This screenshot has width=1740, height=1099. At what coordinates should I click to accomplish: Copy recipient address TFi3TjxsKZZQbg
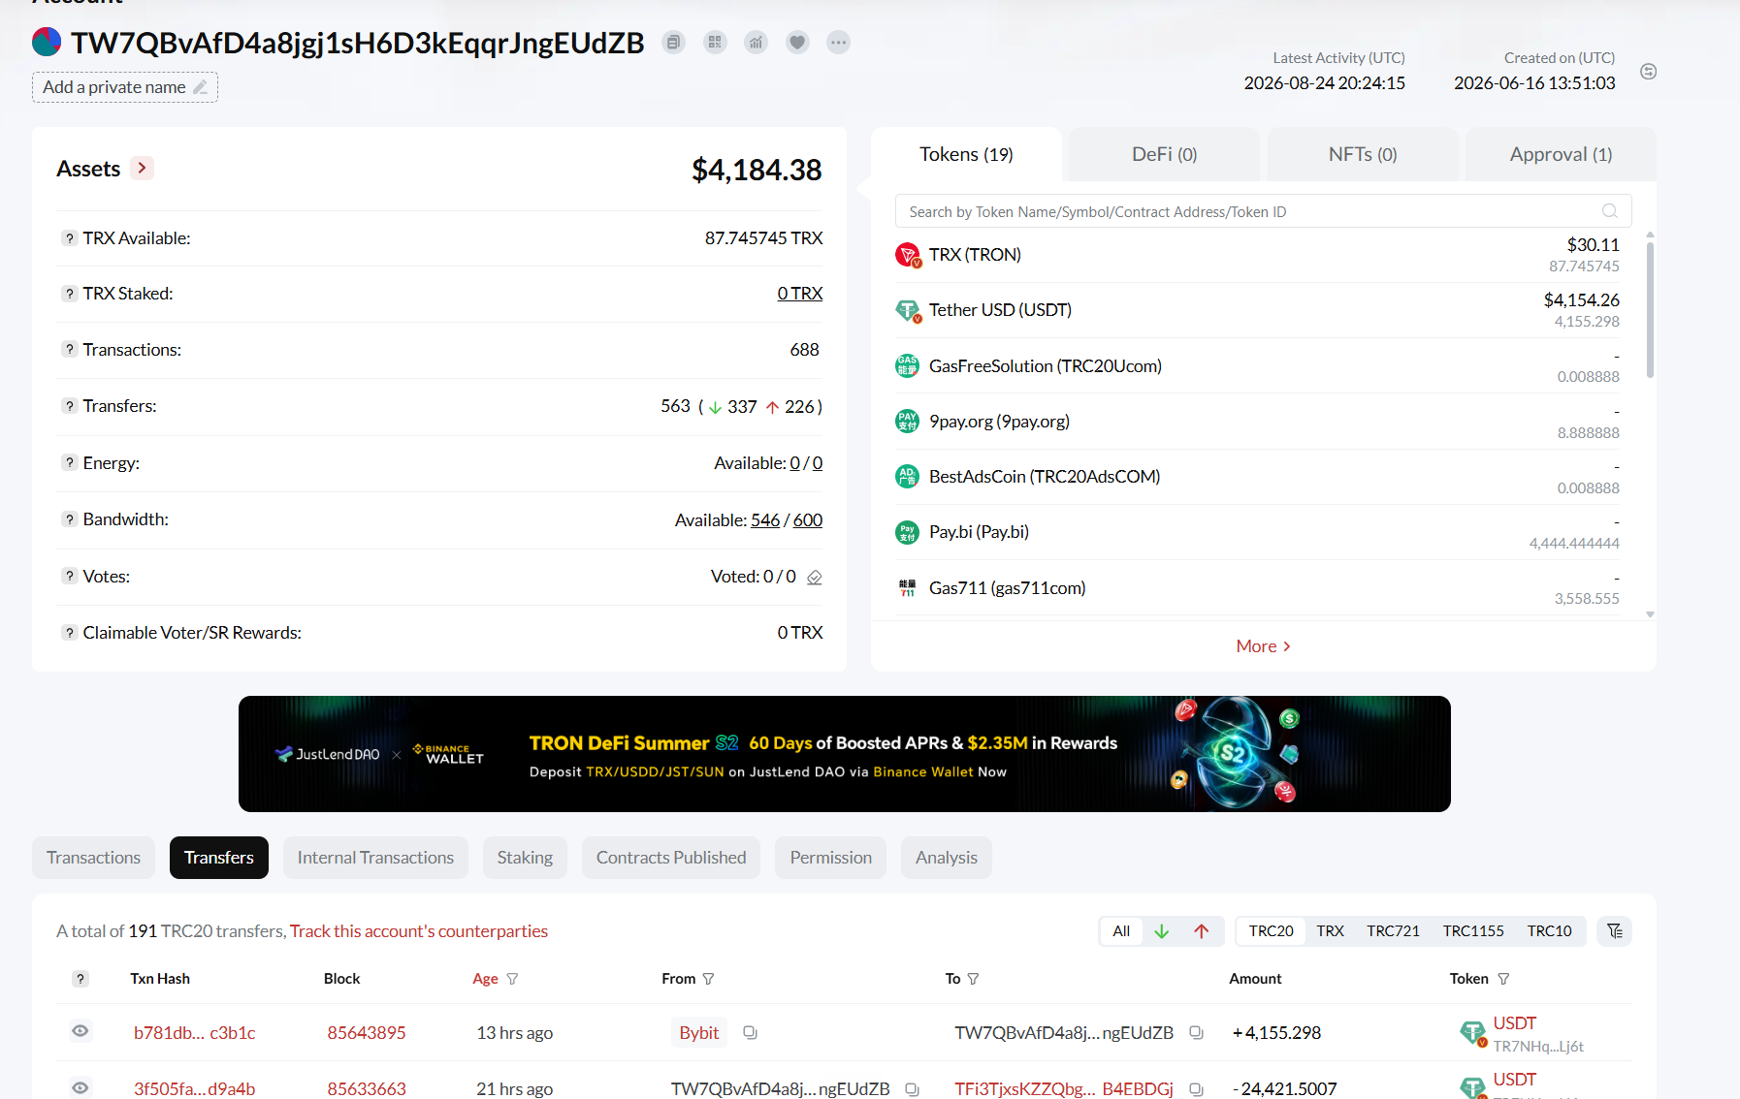[1196, 1089]
